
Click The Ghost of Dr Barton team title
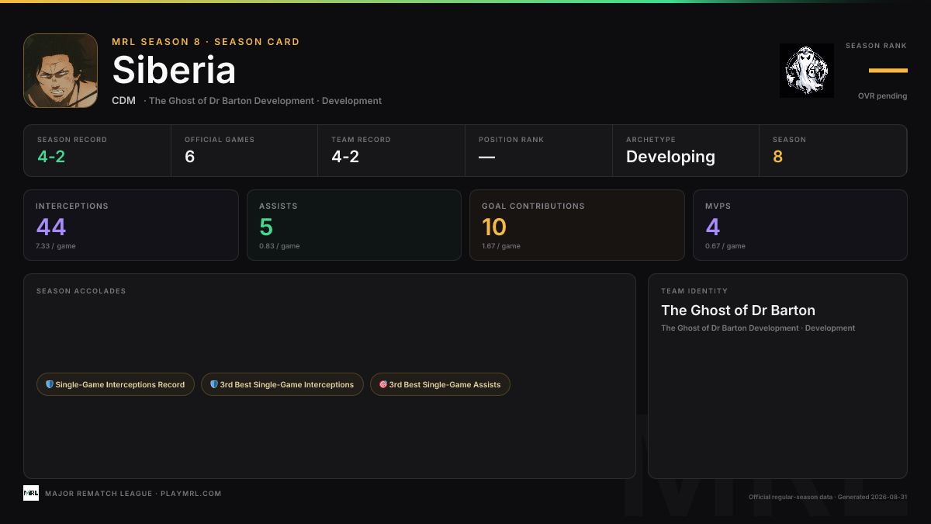[x=738, y=311]
